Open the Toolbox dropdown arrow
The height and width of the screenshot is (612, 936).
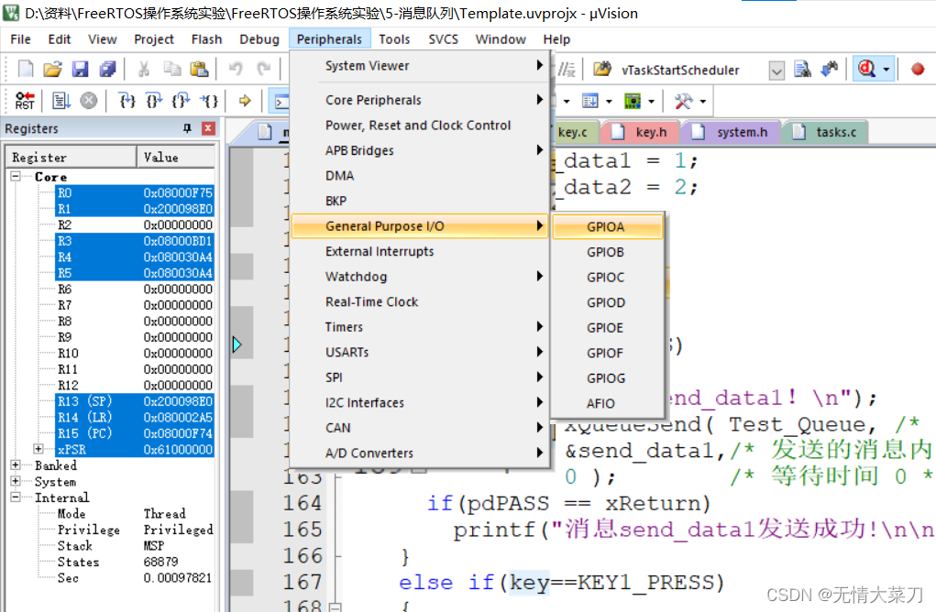(703, 102)
